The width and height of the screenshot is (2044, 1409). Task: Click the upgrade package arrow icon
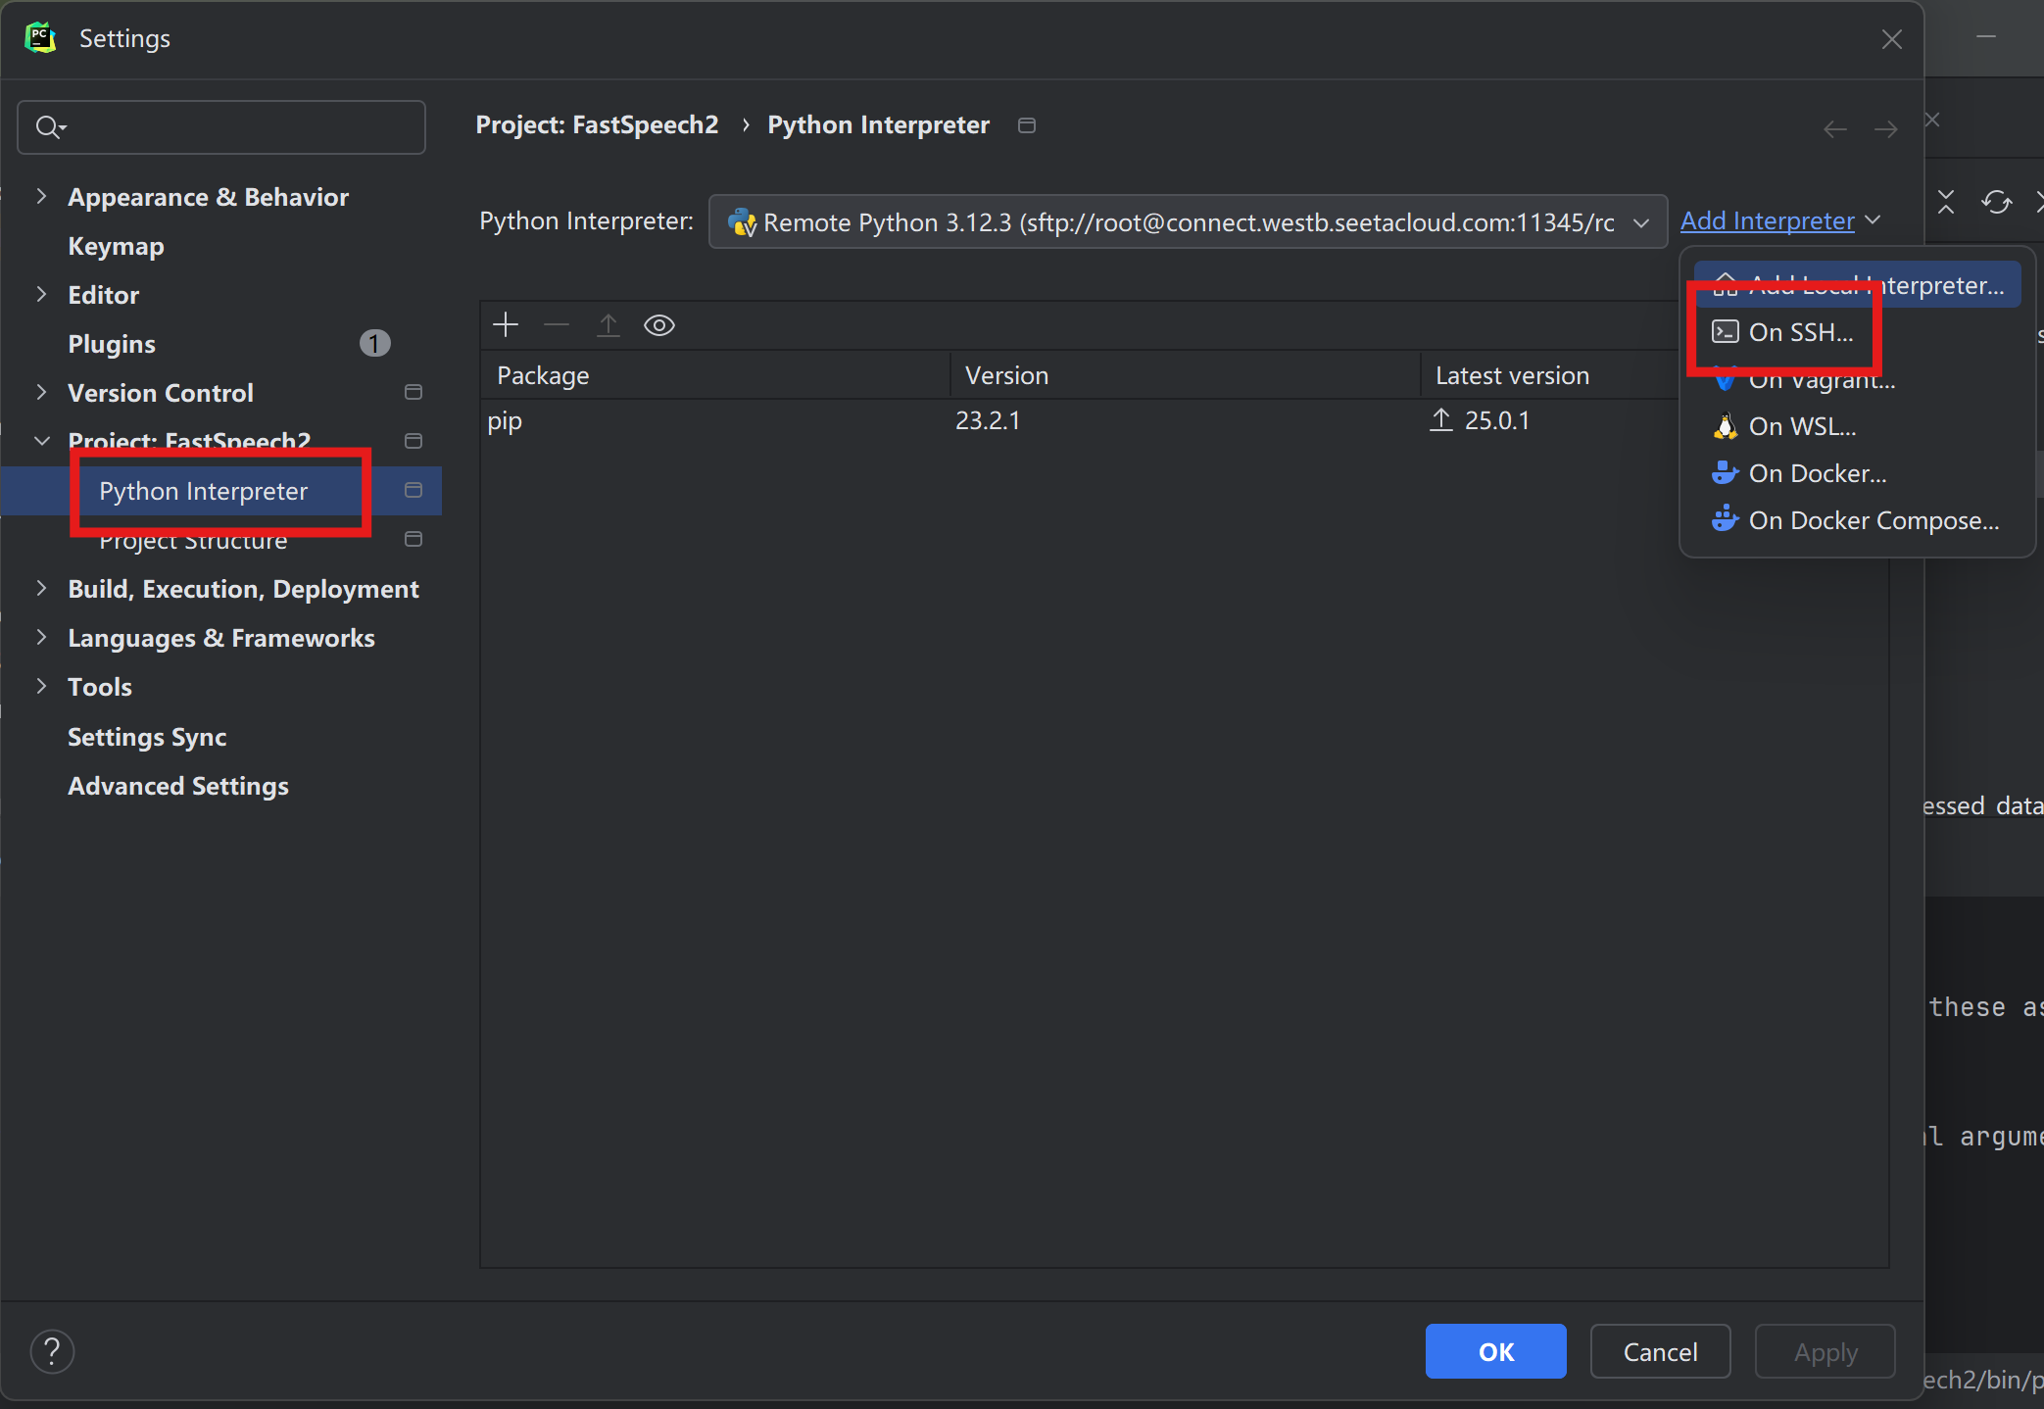[x=608, y=325]
